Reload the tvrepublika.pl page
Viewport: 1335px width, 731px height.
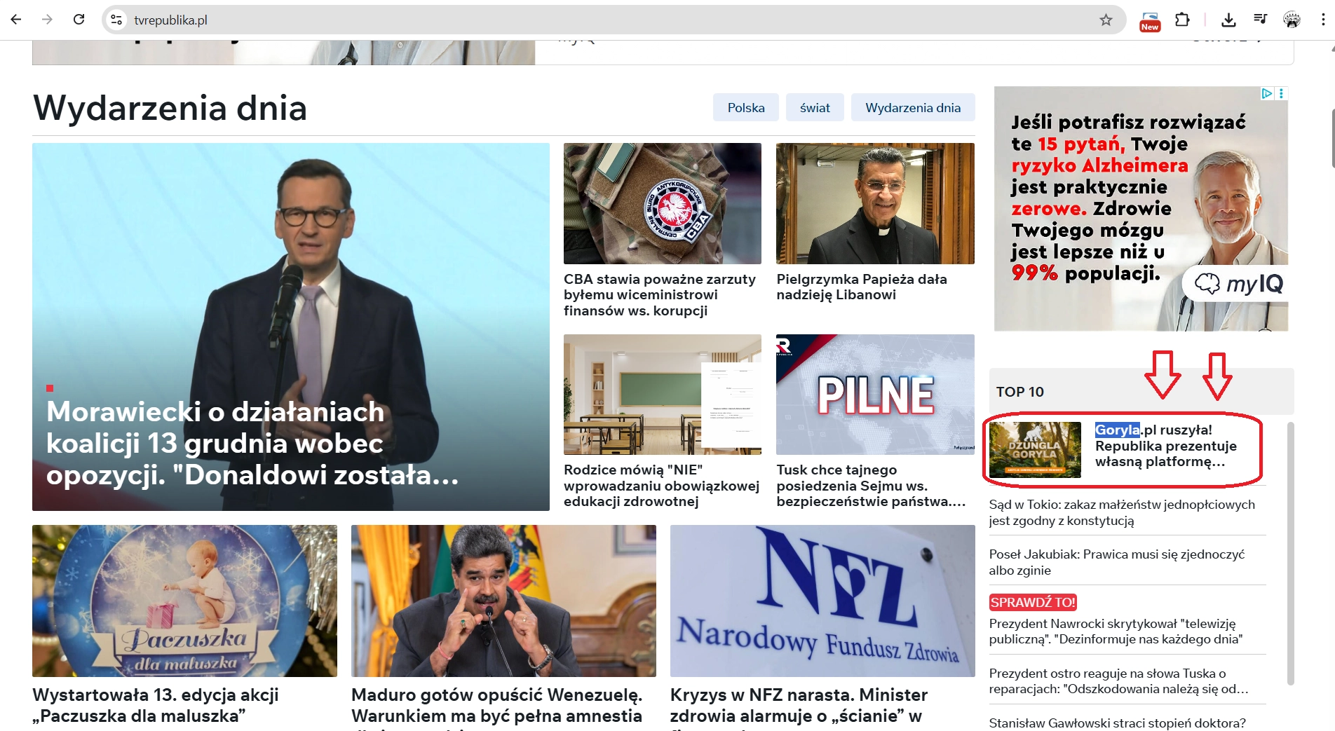pyautogui.click(x=79, y=20)
